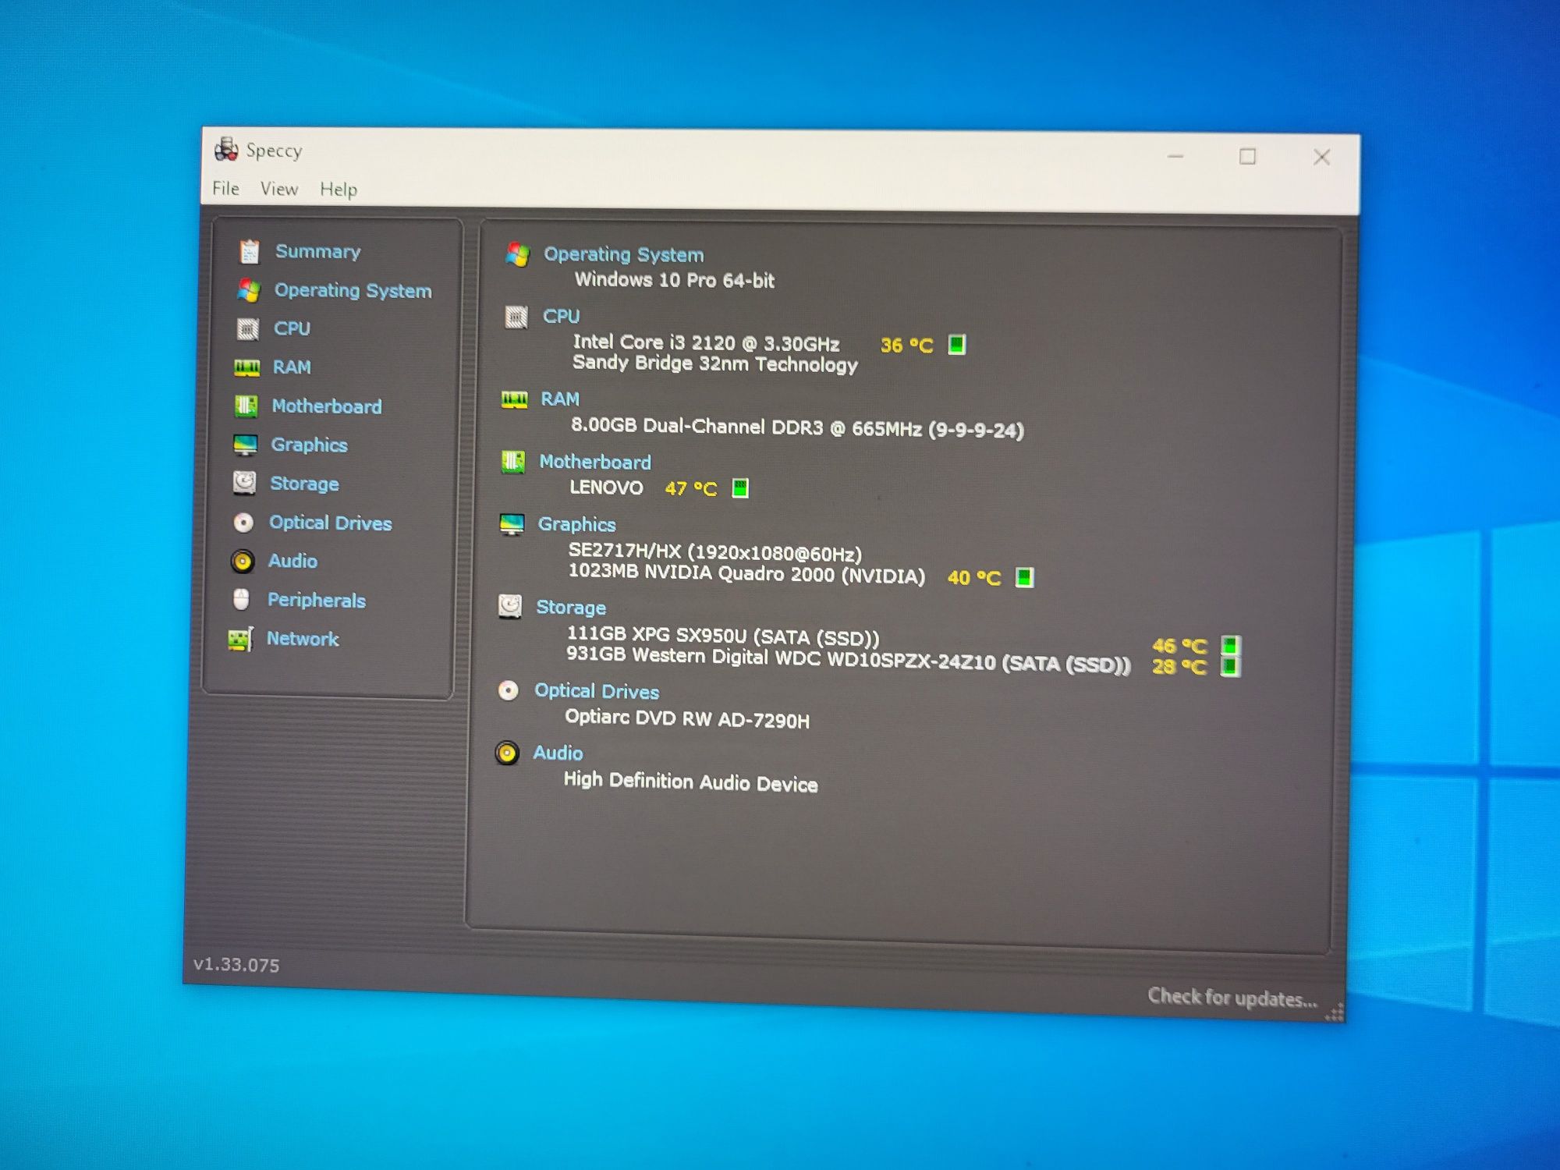Select Operating System in the sidebar
This screenshot has height=1170, width=1560.
click(x=353, y=290)
